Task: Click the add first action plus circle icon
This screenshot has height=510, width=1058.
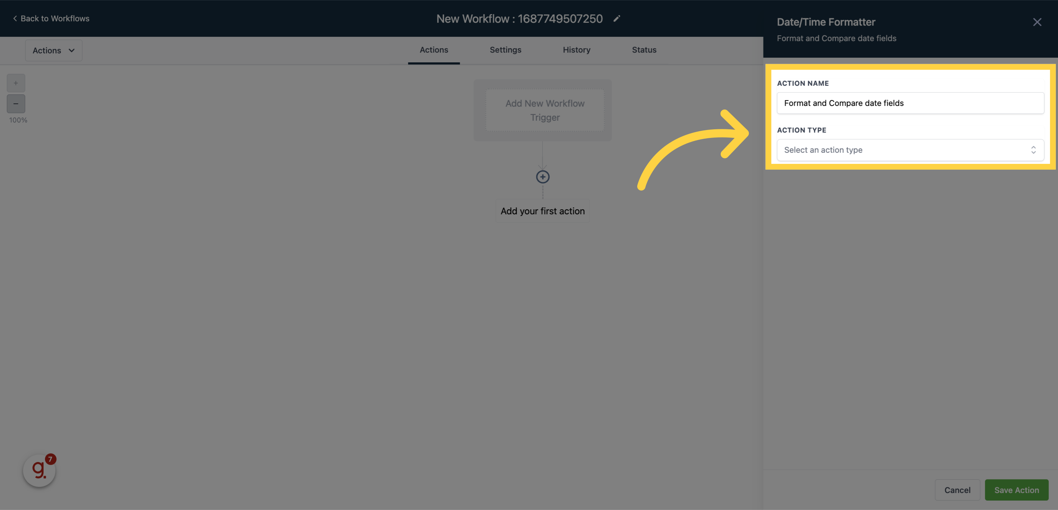Action: pos(542,177)
